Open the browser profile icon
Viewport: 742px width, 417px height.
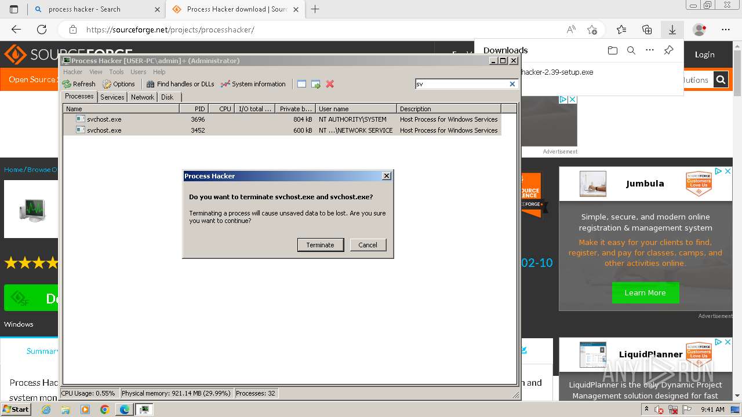coord(700,30)
